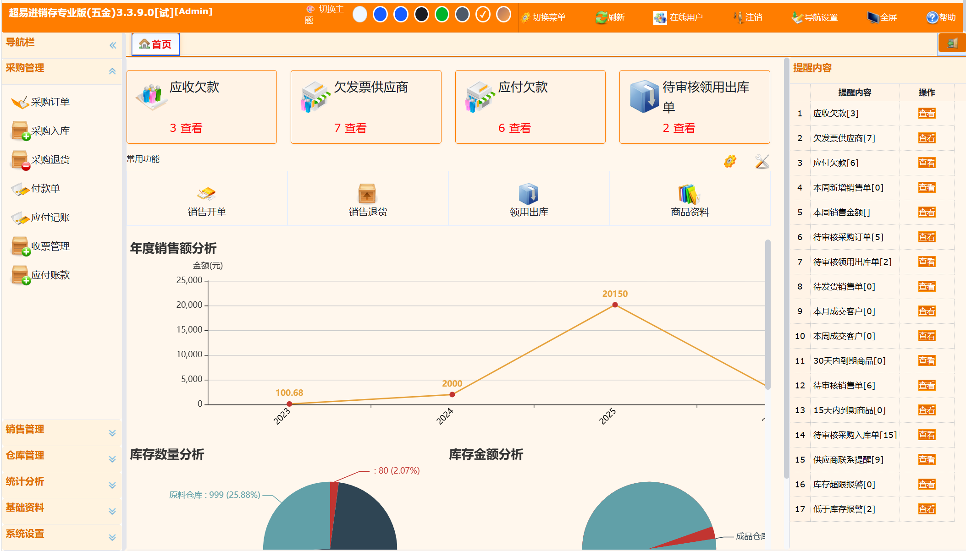Click the 刷新 toolbar button
This screenshot has width=966, height=551.
click(610, 17)
